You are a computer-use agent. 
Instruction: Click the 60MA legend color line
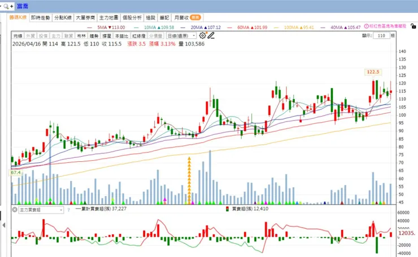pyautogui.click(x=230, y=28)
